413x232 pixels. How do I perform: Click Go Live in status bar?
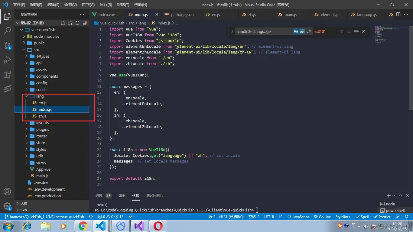pos(322,217)
